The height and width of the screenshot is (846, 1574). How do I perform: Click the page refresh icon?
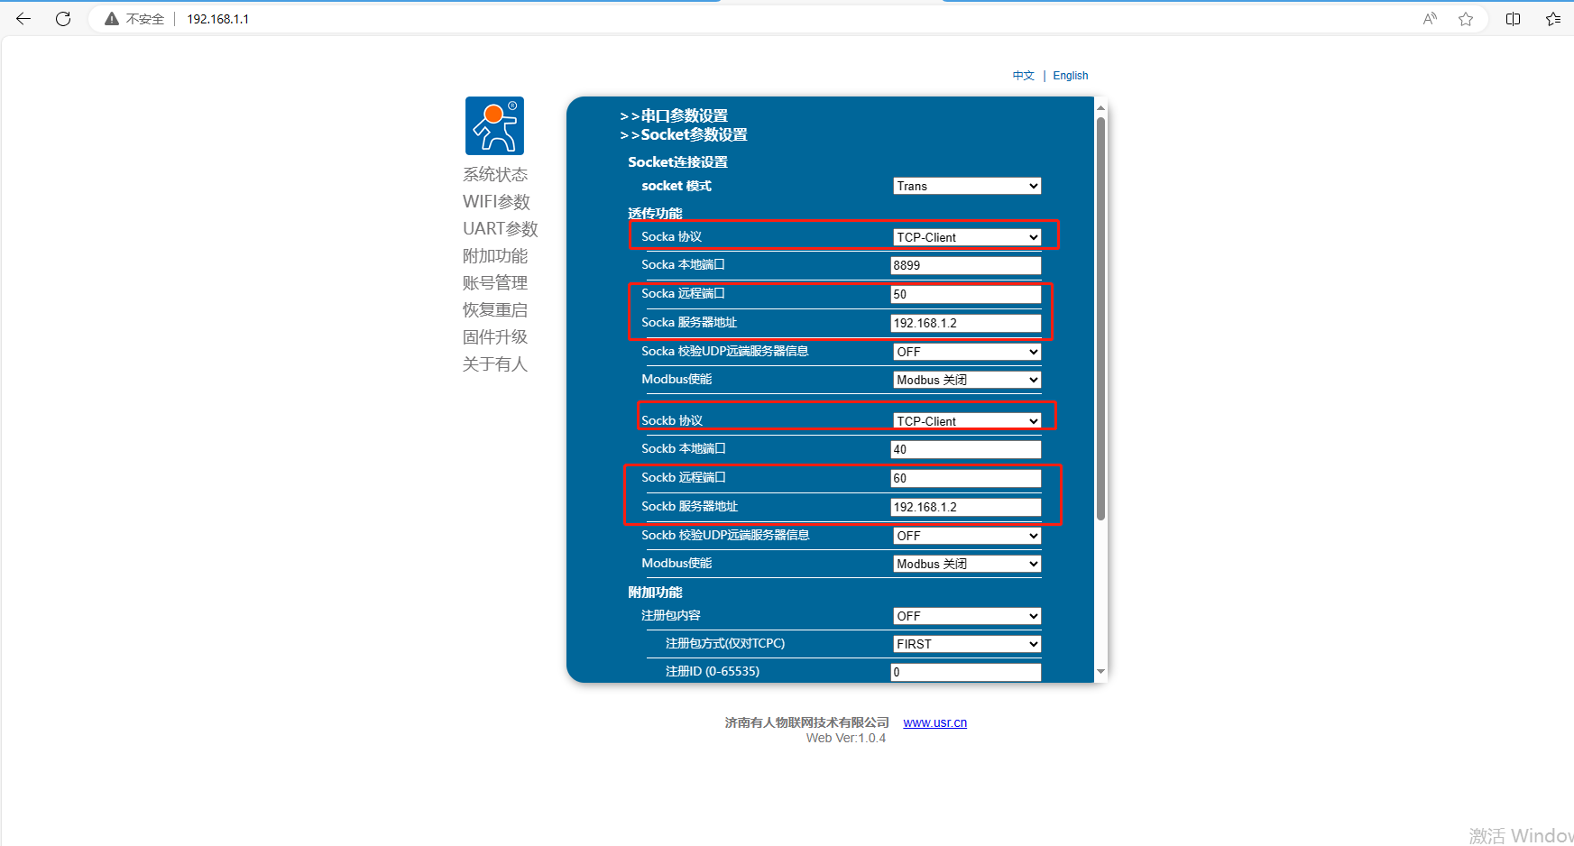(63, 19)
